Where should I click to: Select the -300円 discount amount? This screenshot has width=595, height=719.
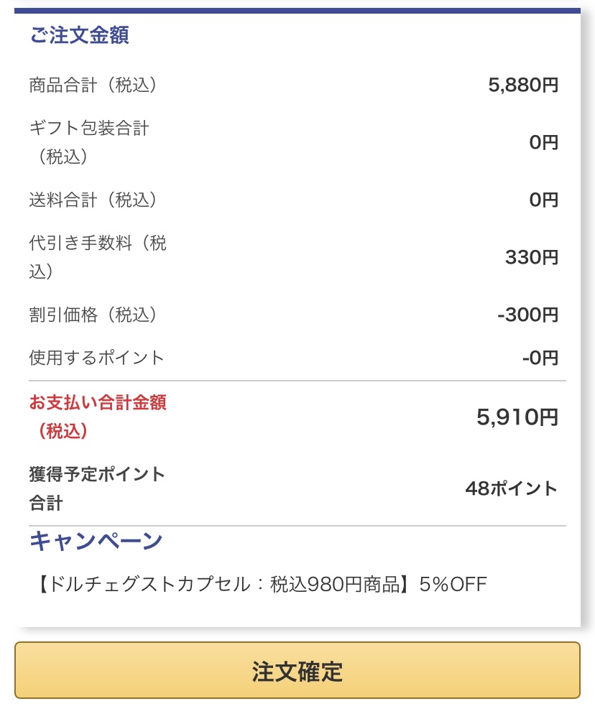click(x=528, y=315)
